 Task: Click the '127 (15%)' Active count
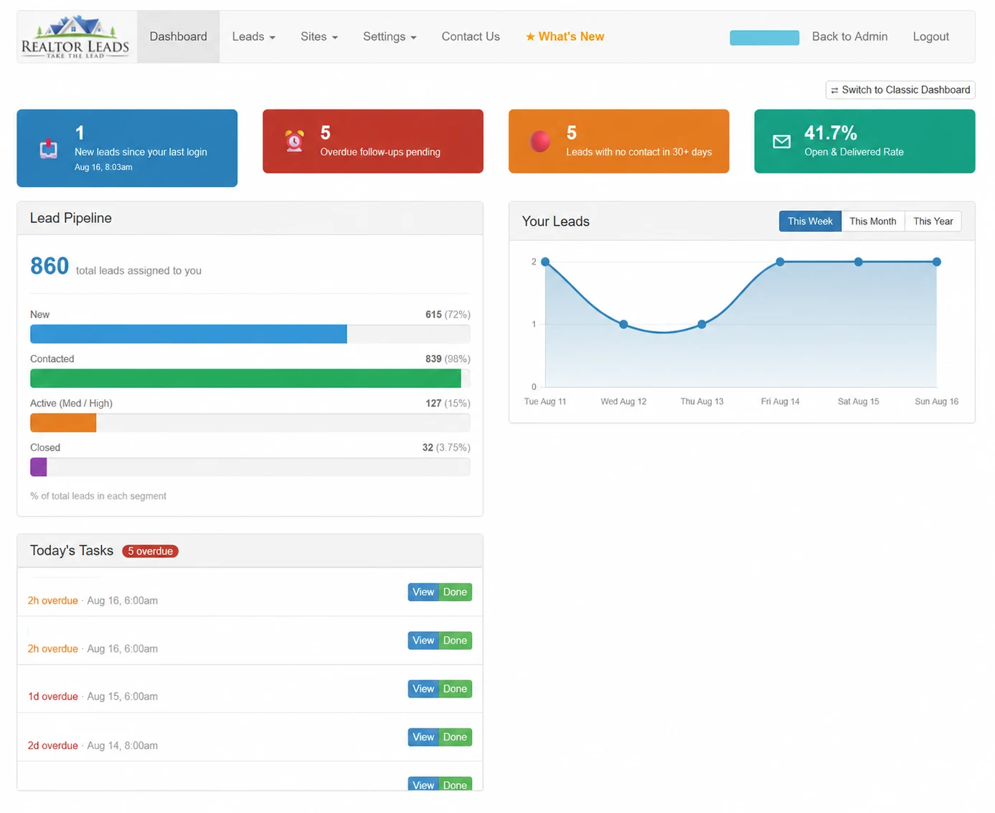click(x=448, y=403)
